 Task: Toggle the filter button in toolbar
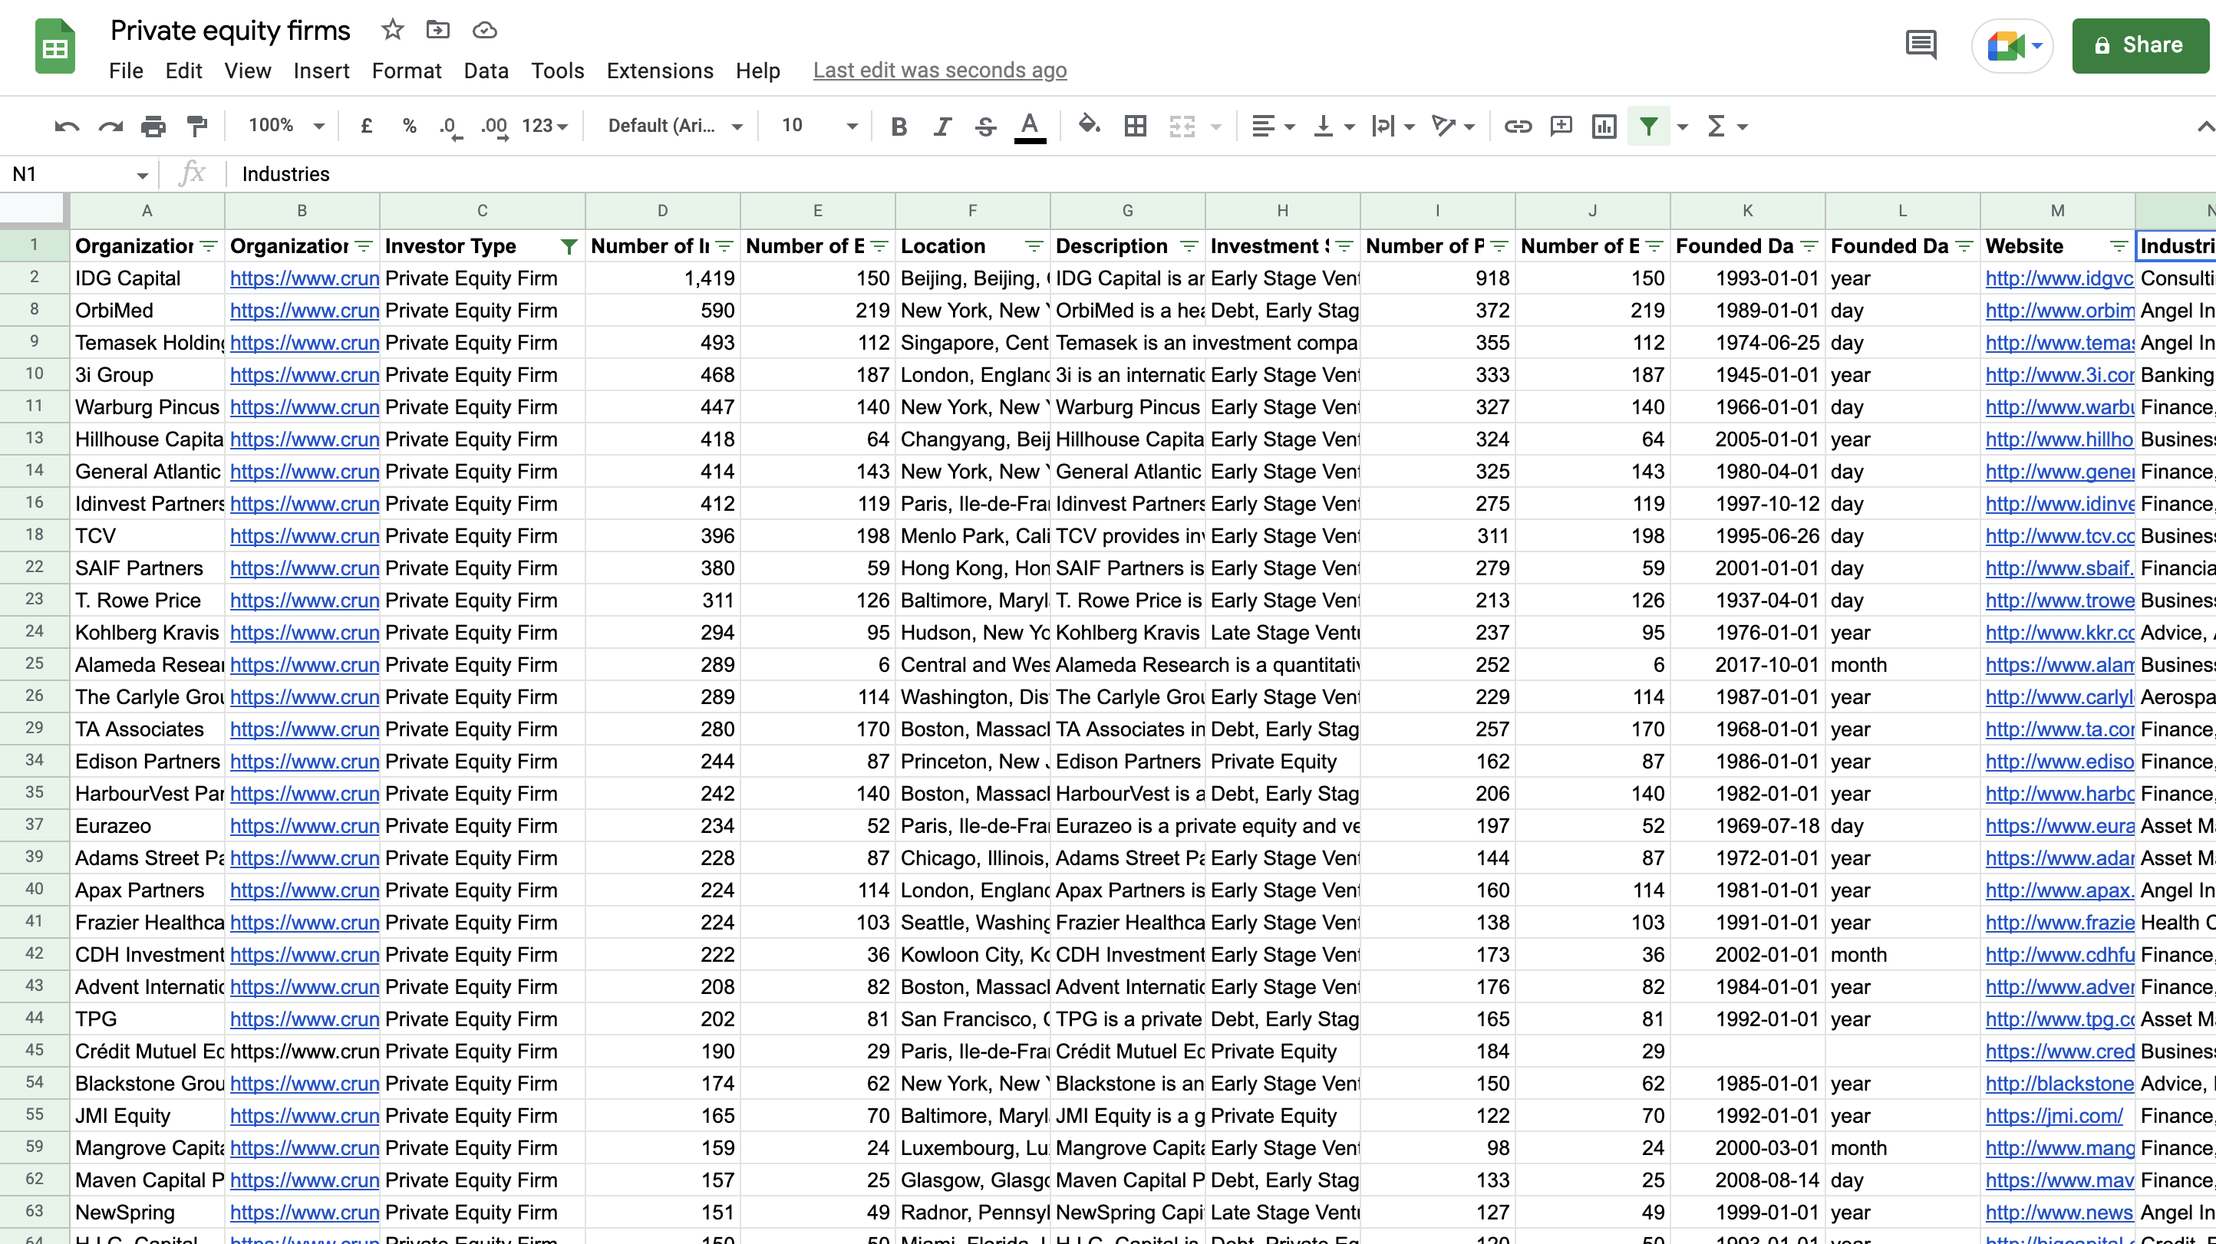(1648, 127)
